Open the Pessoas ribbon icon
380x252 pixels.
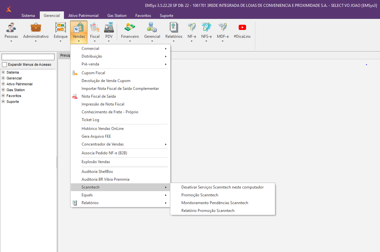point(11,28)
